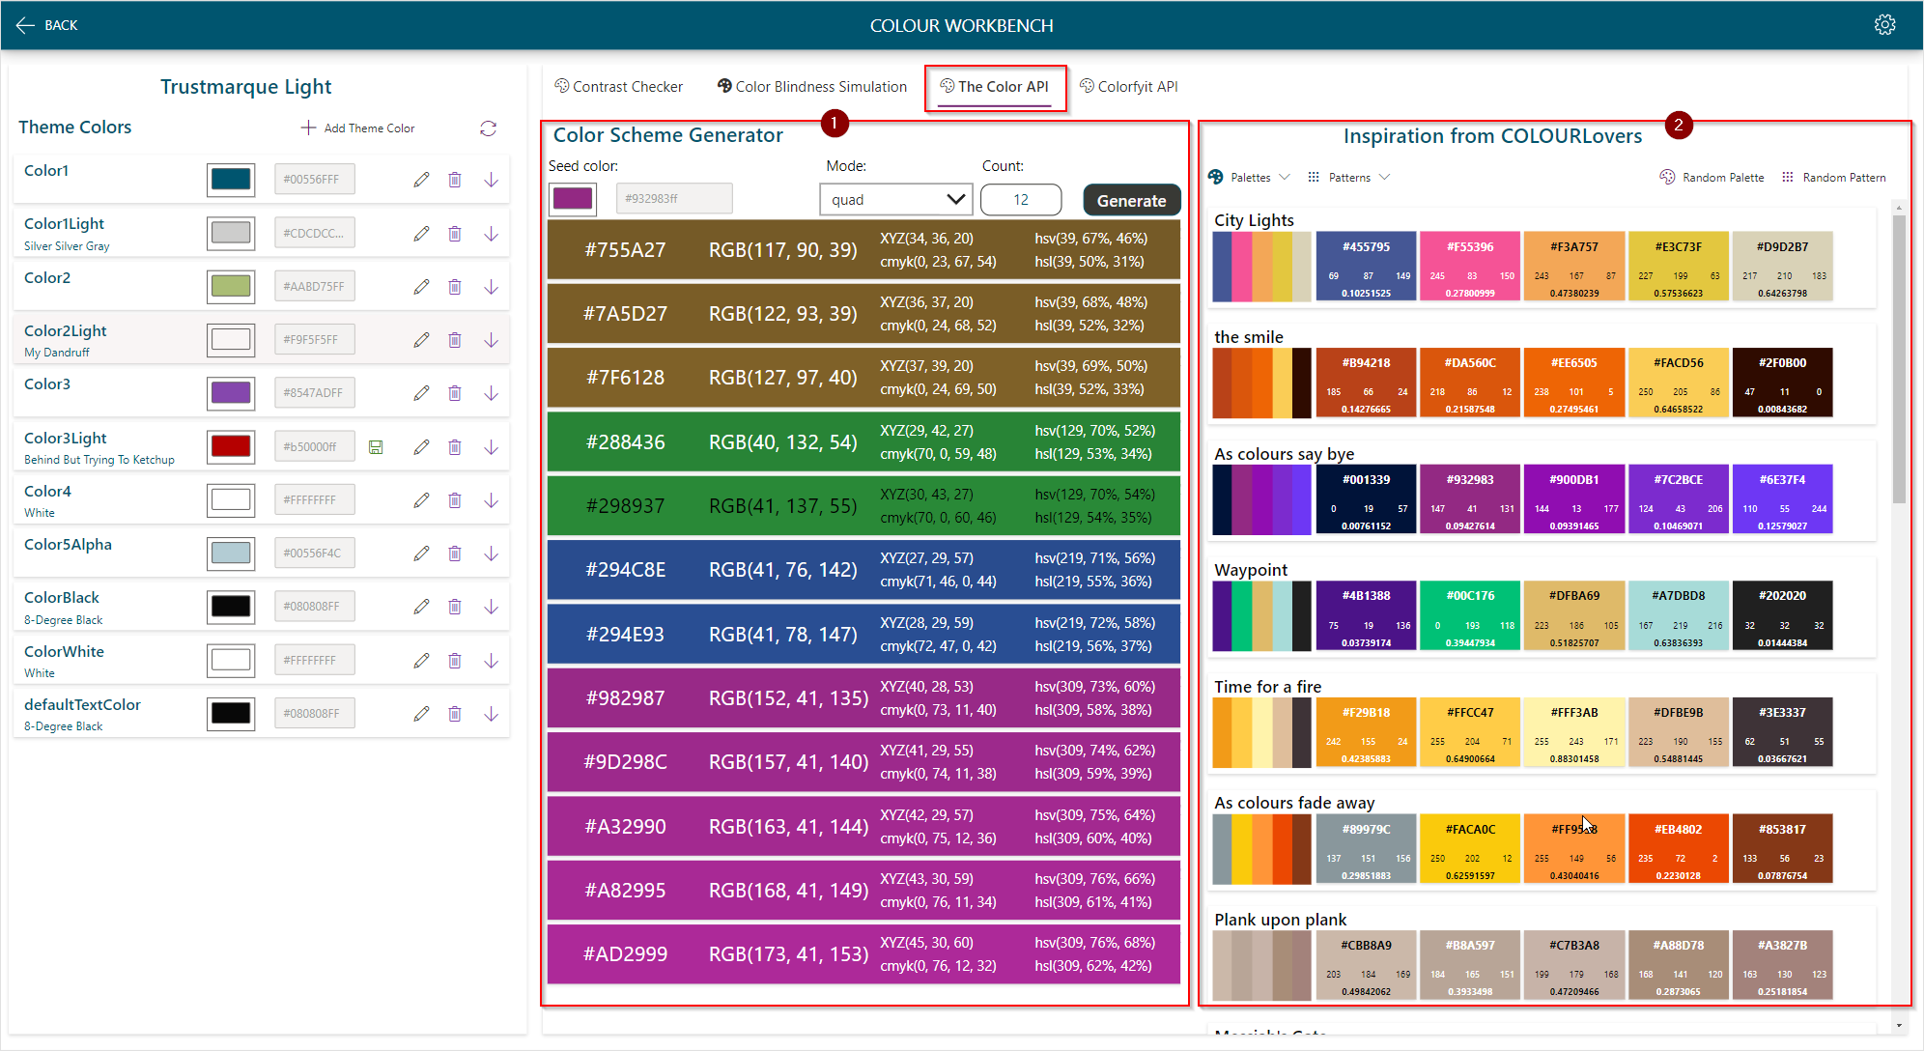Open the Color Blindness Simulation tab
Image resolution: width=1924 pixels, height=1051 pixels.
click(x=812, y=87)
